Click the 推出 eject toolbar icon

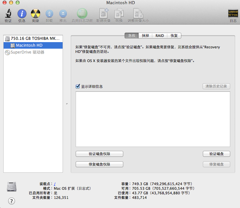pos(63,14)
